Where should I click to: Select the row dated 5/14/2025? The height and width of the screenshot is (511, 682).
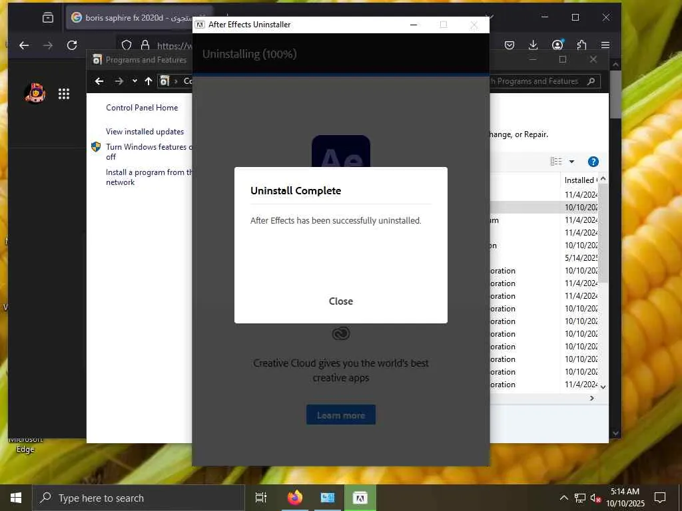[543, 257]
